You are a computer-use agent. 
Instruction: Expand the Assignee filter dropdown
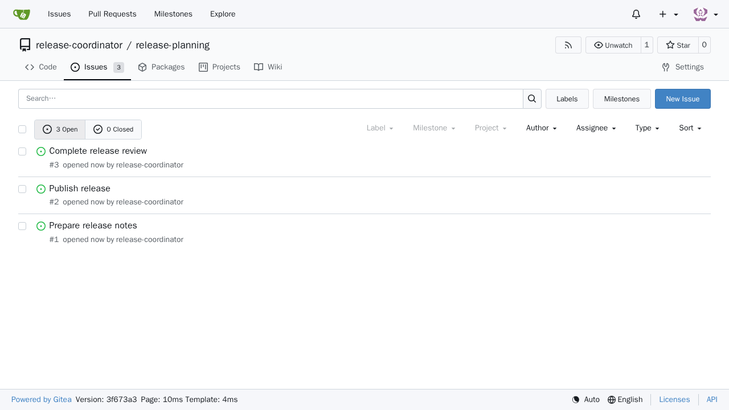pos(596,128)
